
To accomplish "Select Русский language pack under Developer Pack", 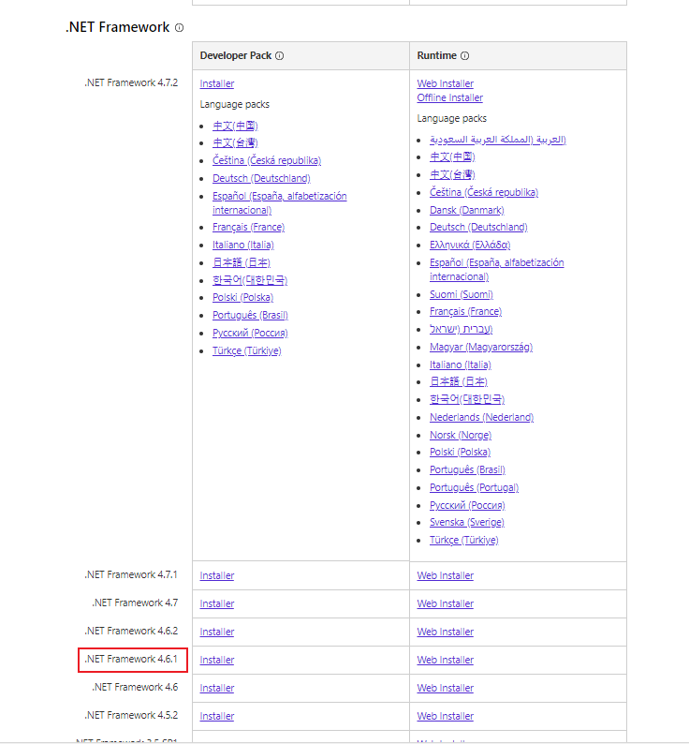I will [250, 333].
